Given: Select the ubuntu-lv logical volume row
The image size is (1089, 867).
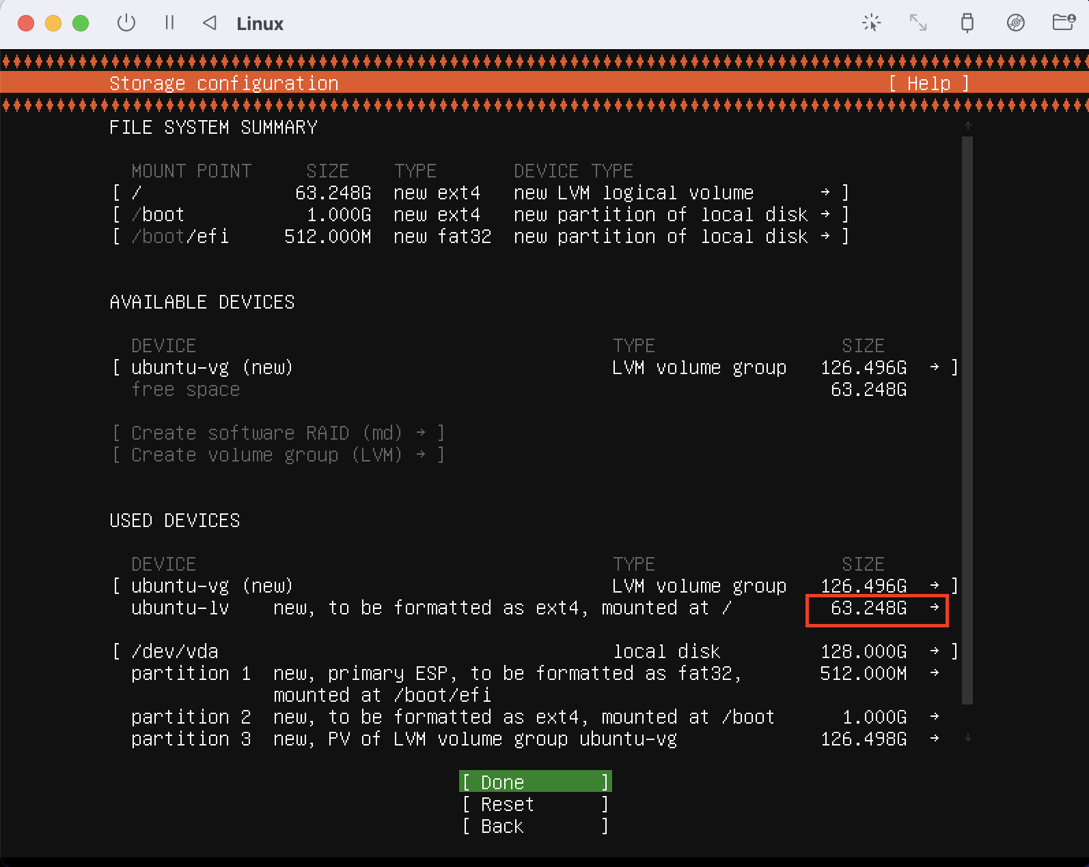Looking at the screenshot, I should pos(536,608).
